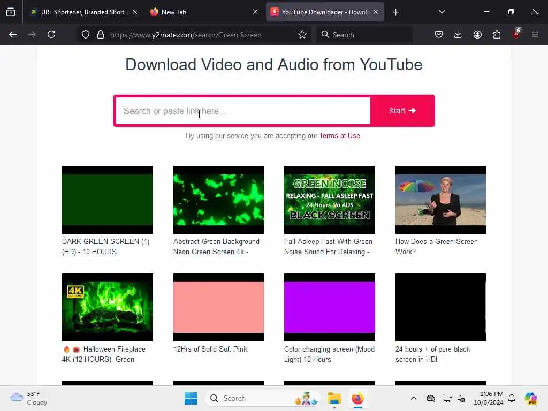Show hidden system tray icons

point(414,398)
